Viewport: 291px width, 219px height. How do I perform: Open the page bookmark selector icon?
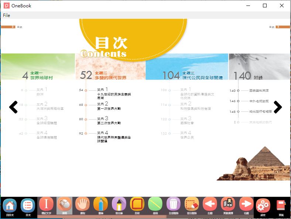tap(228, 205)
